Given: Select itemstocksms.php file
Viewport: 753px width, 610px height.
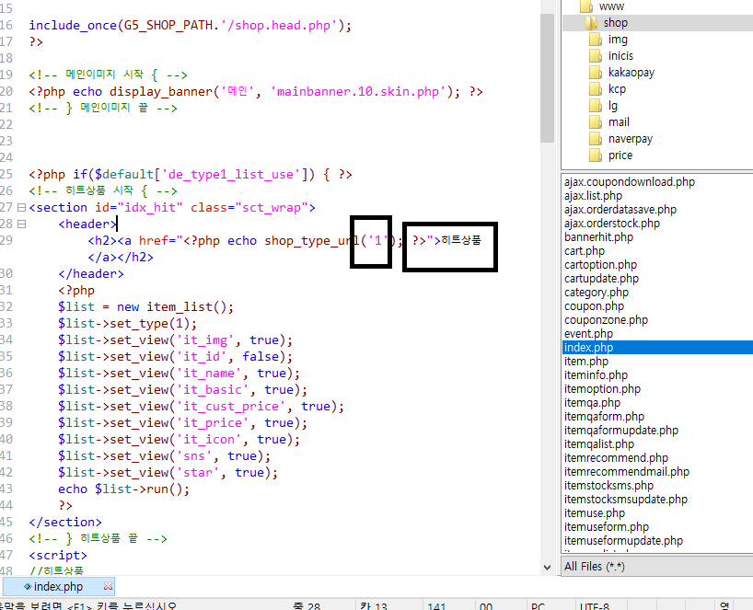Looking at the screenshot, I should coord(608,486).
